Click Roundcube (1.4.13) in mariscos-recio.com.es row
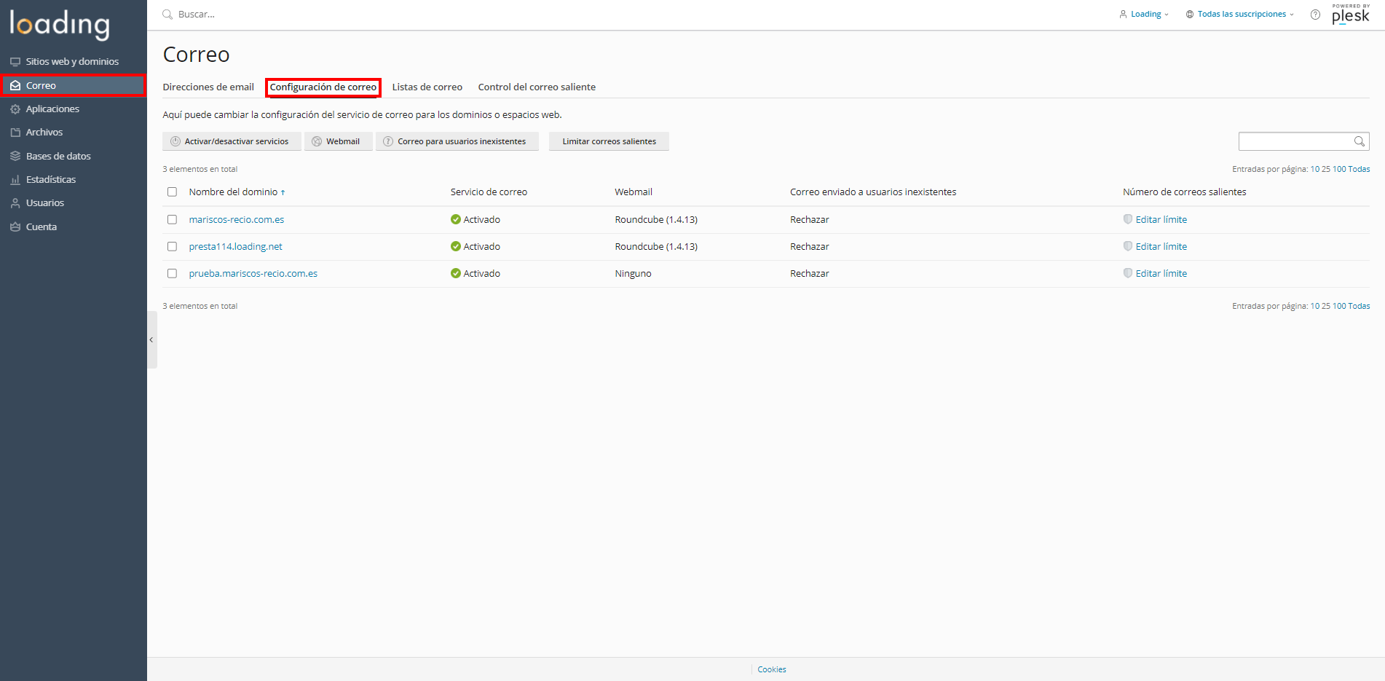Image resolution: width=1385 pixels, height=681 pixels. [656, 219]
